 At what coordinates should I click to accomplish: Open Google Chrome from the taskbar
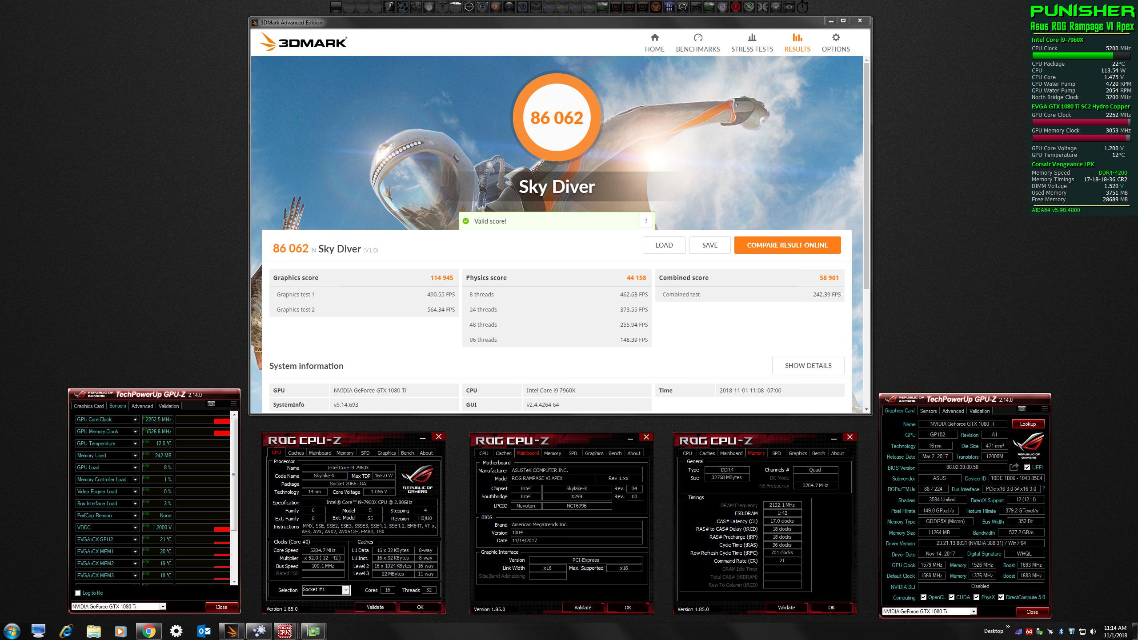(148, 631)
